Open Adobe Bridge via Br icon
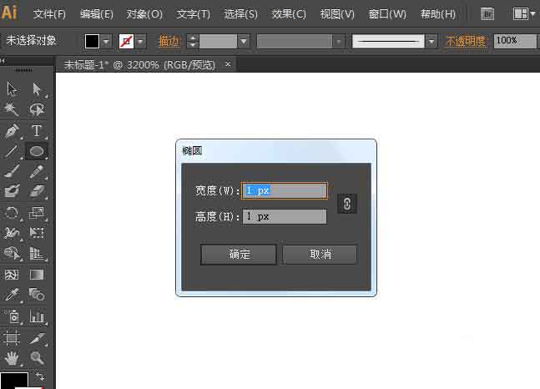The width and height of the screenshot is (540, 389). pyautogui.click(x=487, y=14)
